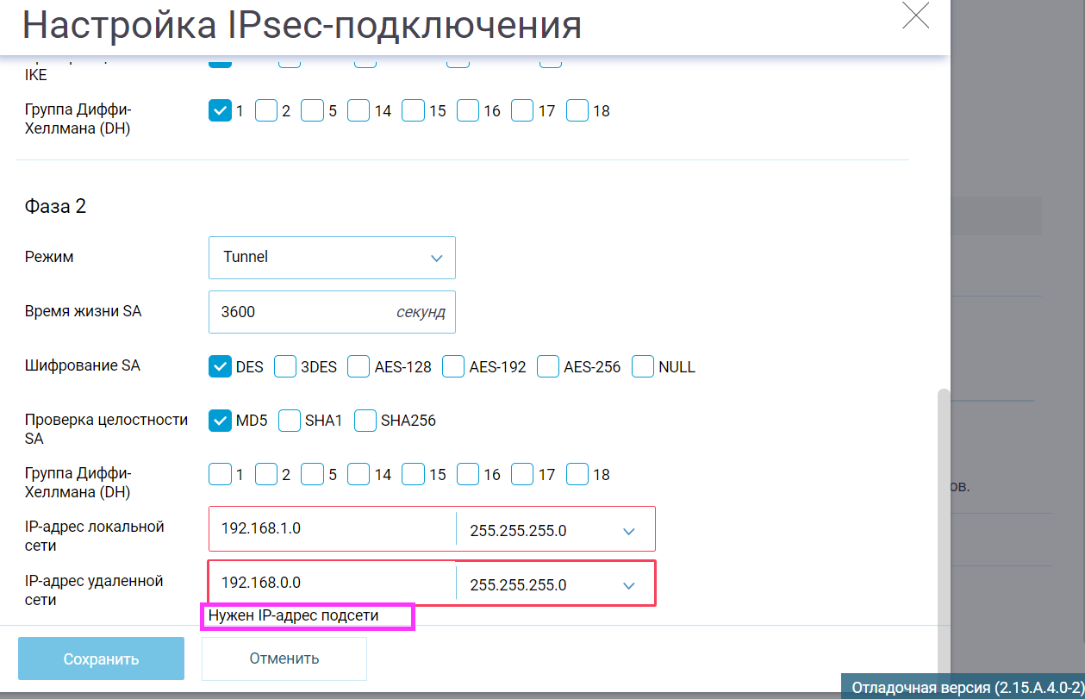Enable SHA256 integrity check

(365, 421)
